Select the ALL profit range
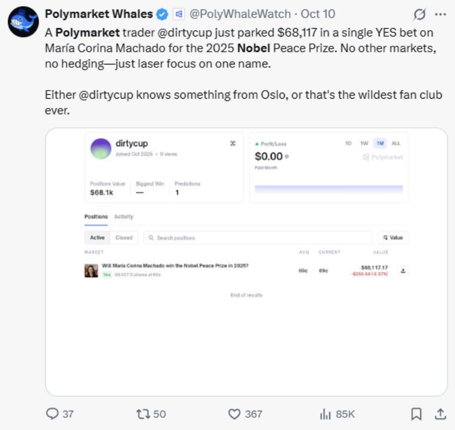This screenshot has width=455, height=430. [396, 143]
